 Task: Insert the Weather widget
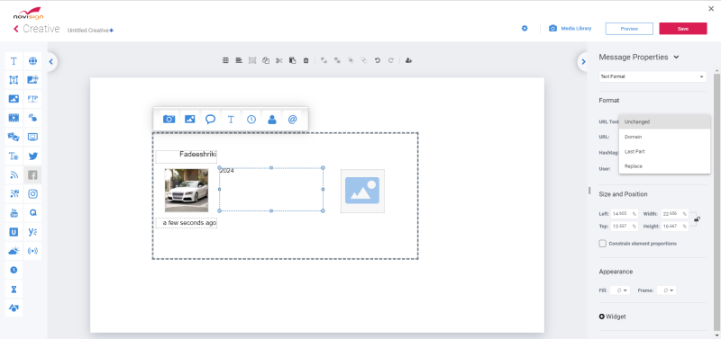pyautogui.click(x=14, y=251)
